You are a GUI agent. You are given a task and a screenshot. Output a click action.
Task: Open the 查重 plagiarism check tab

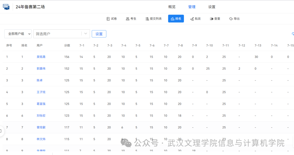point(215,19)
